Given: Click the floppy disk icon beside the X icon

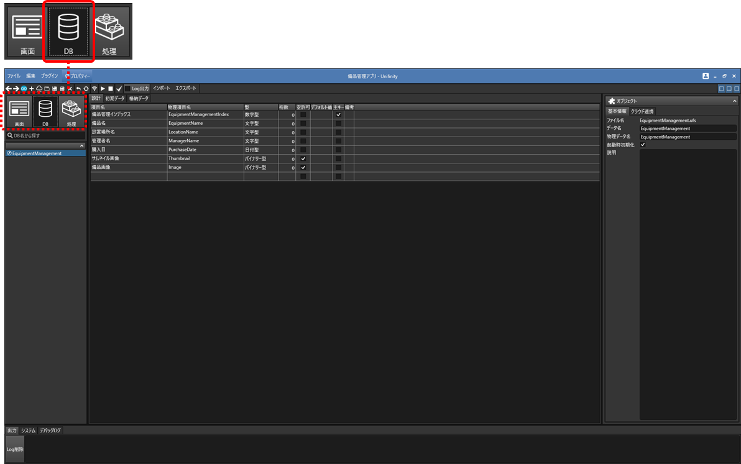Looking at the screenshot, I should click(62, 88).
